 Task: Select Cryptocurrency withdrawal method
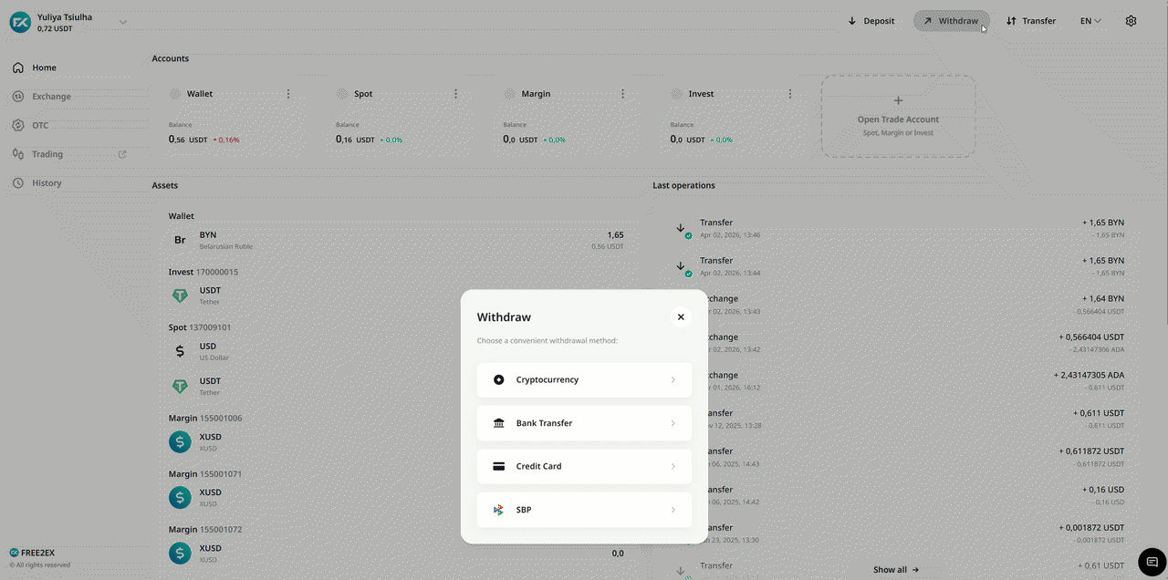point(584,380)
